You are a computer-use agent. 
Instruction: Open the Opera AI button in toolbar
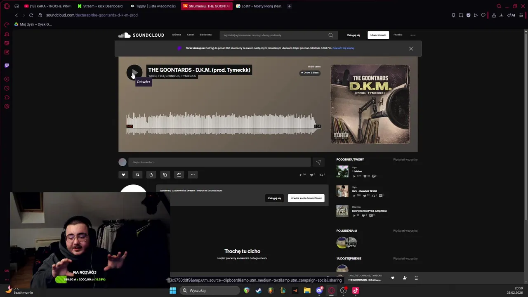(x=511, y=15)
